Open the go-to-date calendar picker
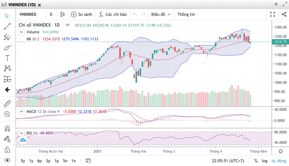 tap(88, 160)
